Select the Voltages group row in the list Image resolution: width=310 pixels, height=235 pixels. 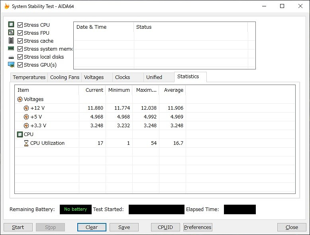pyautogui.click(x=33, y=99)
